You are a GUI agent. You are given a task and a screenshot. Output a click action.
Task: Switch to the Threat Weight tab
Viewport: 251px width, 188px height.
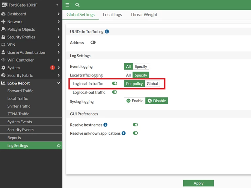(x=144, y=15)
